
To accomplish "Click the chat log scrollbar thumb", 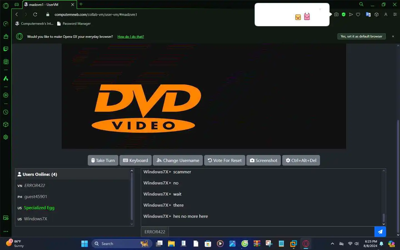I will [x=384, y=217].
